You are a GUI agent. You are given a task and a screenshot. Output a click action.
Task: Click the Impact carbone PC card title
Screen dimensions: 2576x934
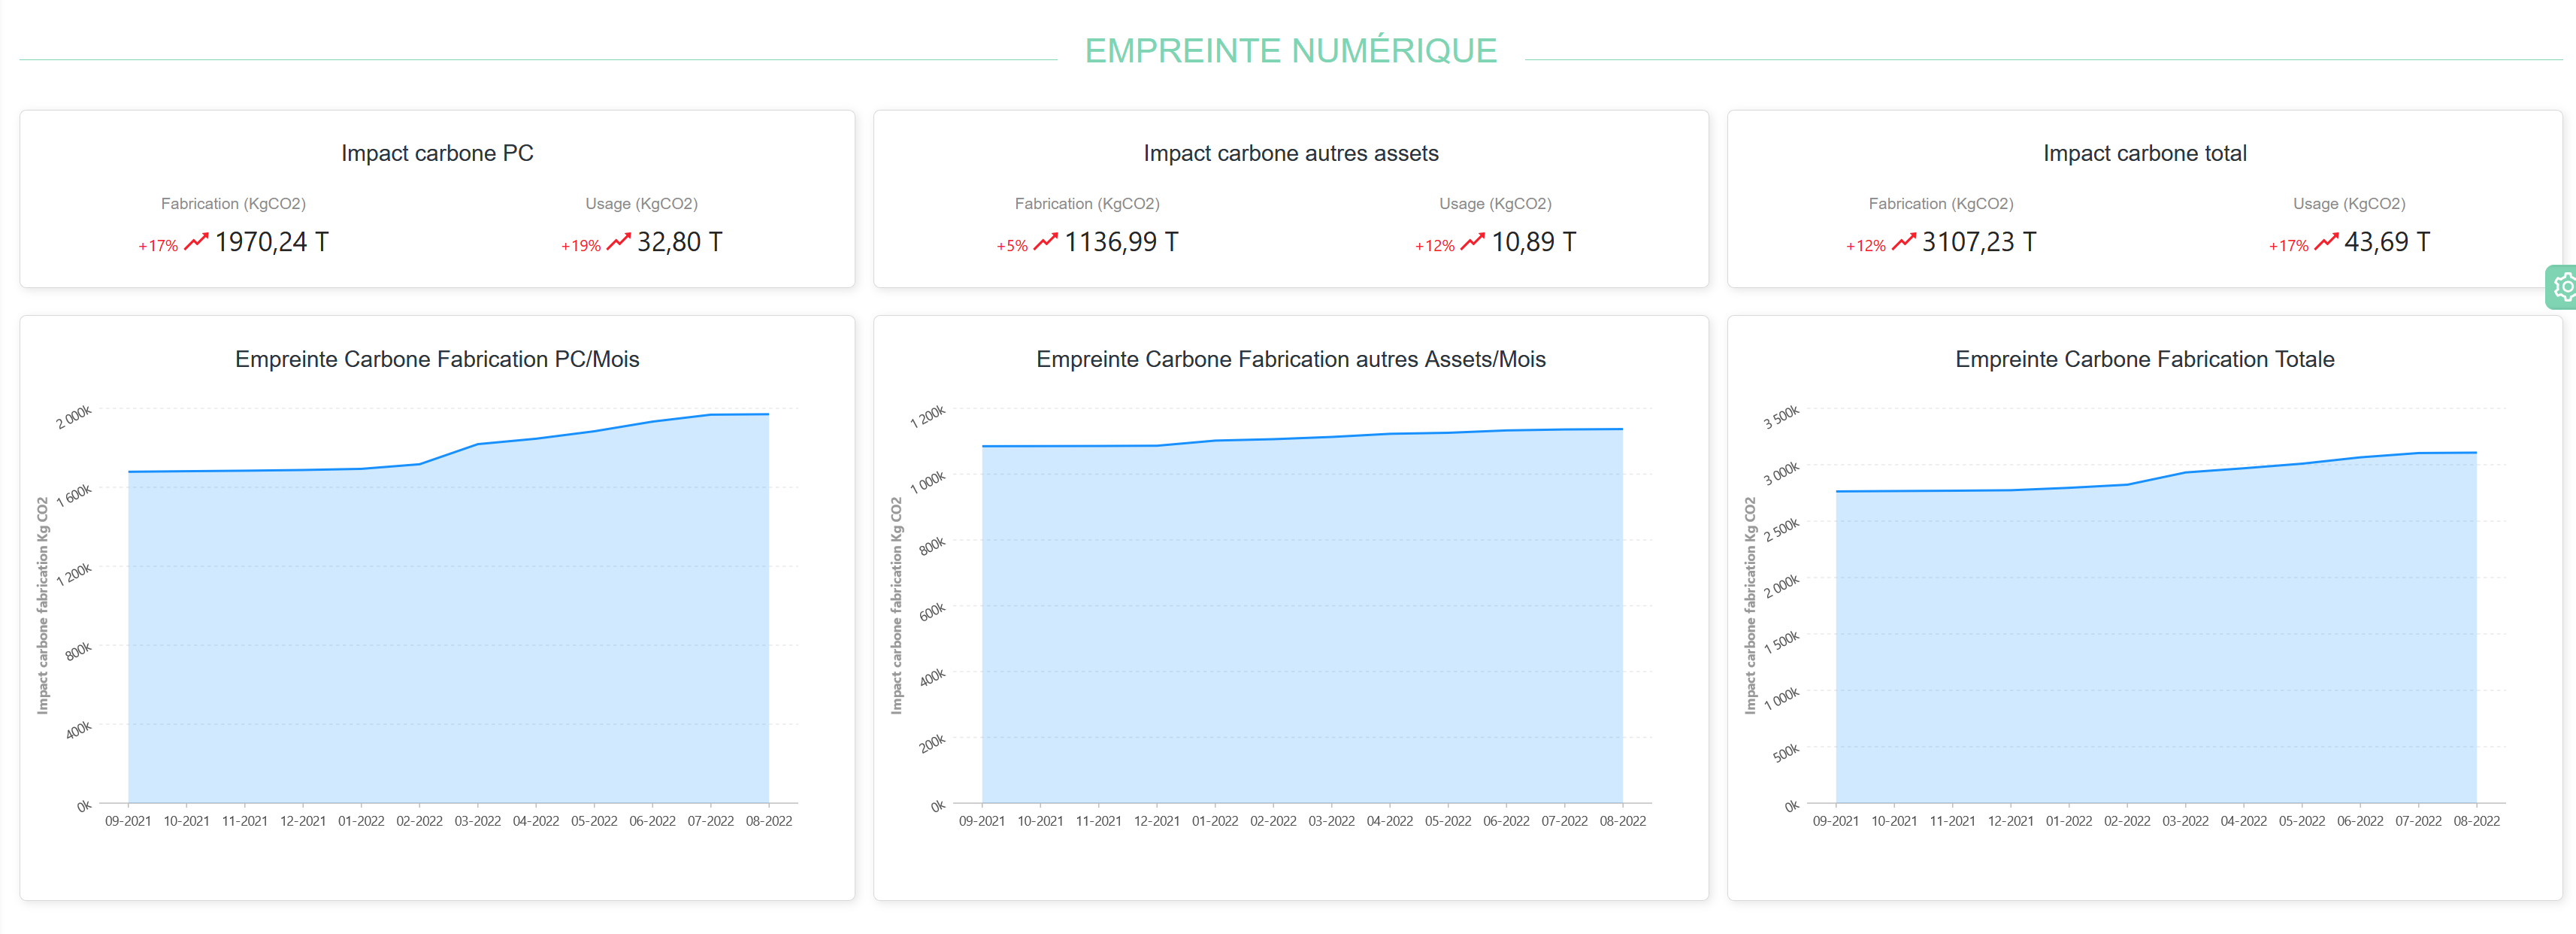[437, 153]
